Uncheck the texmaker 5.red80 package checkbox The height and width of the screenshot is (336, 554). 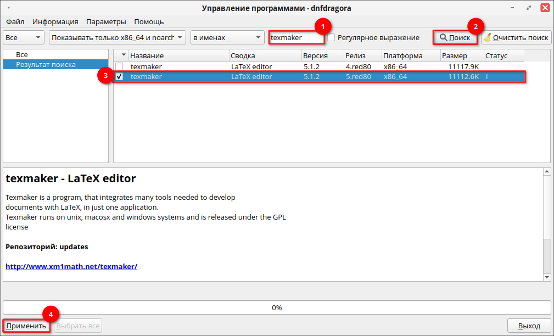point(120,76)
